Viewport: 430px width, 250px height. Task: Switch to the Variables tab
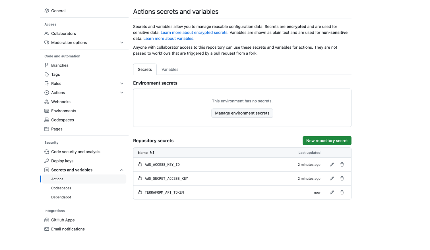click(170, 69)
